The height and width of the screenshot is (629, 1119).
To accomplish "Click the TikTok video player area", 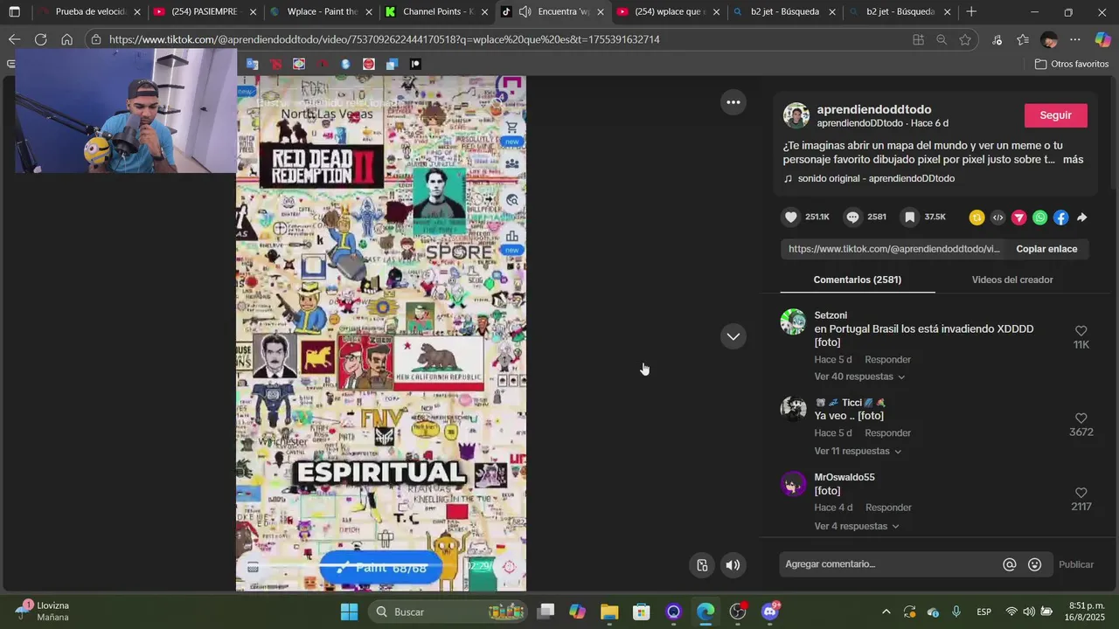I will (x=381, y=334).
